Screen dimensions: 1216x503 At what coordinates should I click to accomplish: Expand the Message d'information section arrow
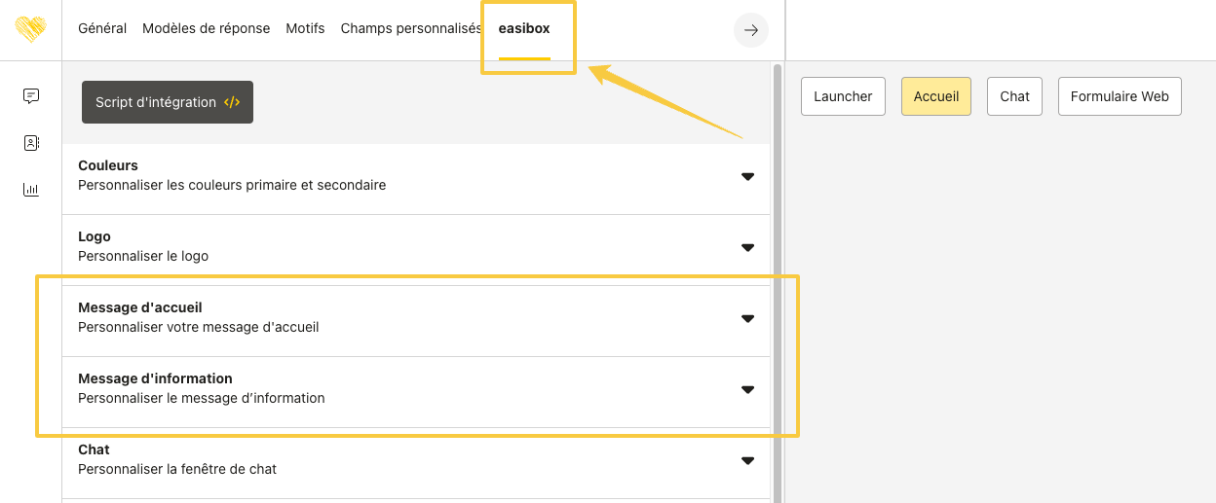click(747, 389)
